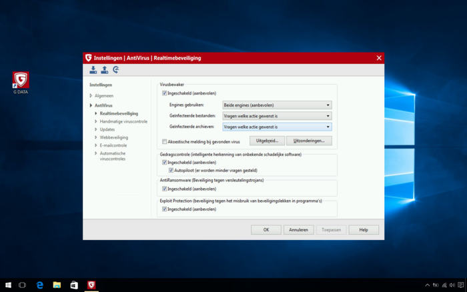Open the Engines gebruiken dropdown
Viewport: 467px width, 292px height.
(277, 105)
